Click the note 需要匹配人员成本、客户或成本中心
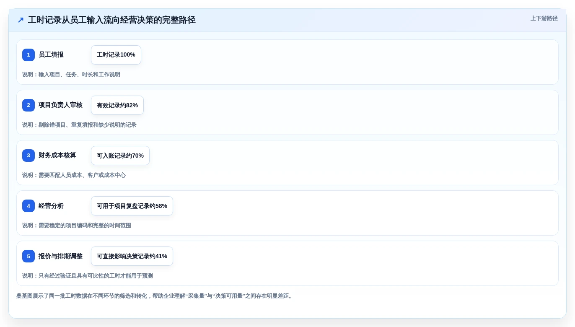Viewport: 575px width, 327px height. [74, 175]
